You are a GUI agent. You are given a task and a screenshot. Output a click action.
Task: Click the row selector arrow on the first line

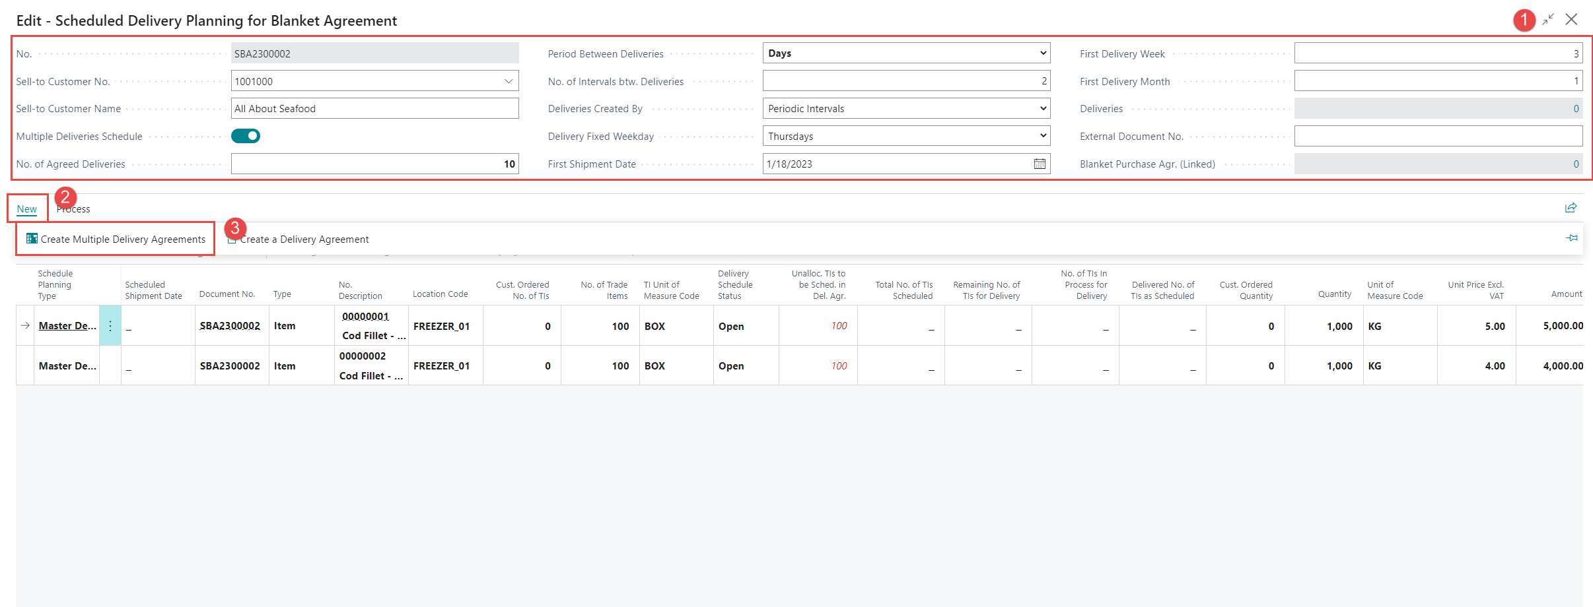point(25,326)
